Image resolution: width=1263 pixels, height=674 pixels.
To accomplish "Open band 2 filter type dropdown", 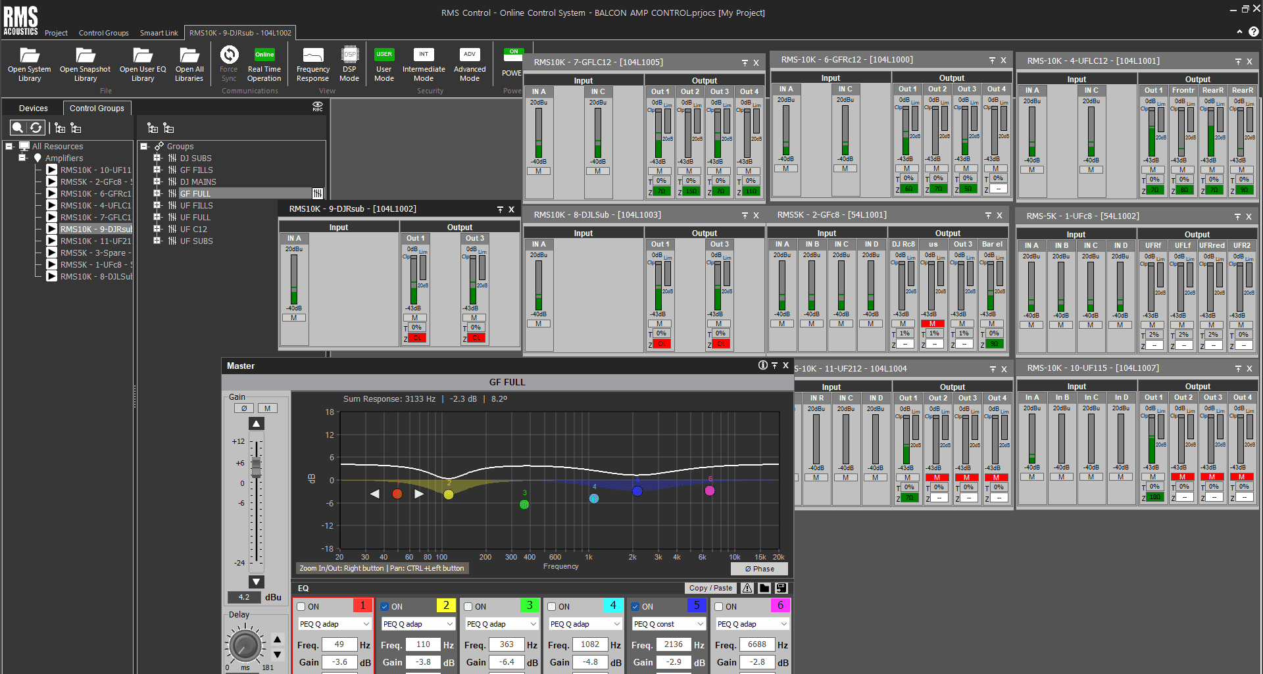I will (x=418, y=624).
